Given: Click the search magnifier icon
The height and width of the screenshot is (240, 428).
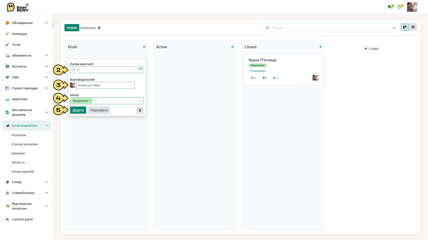Looking at the screenshot, I should pos(267,28).
